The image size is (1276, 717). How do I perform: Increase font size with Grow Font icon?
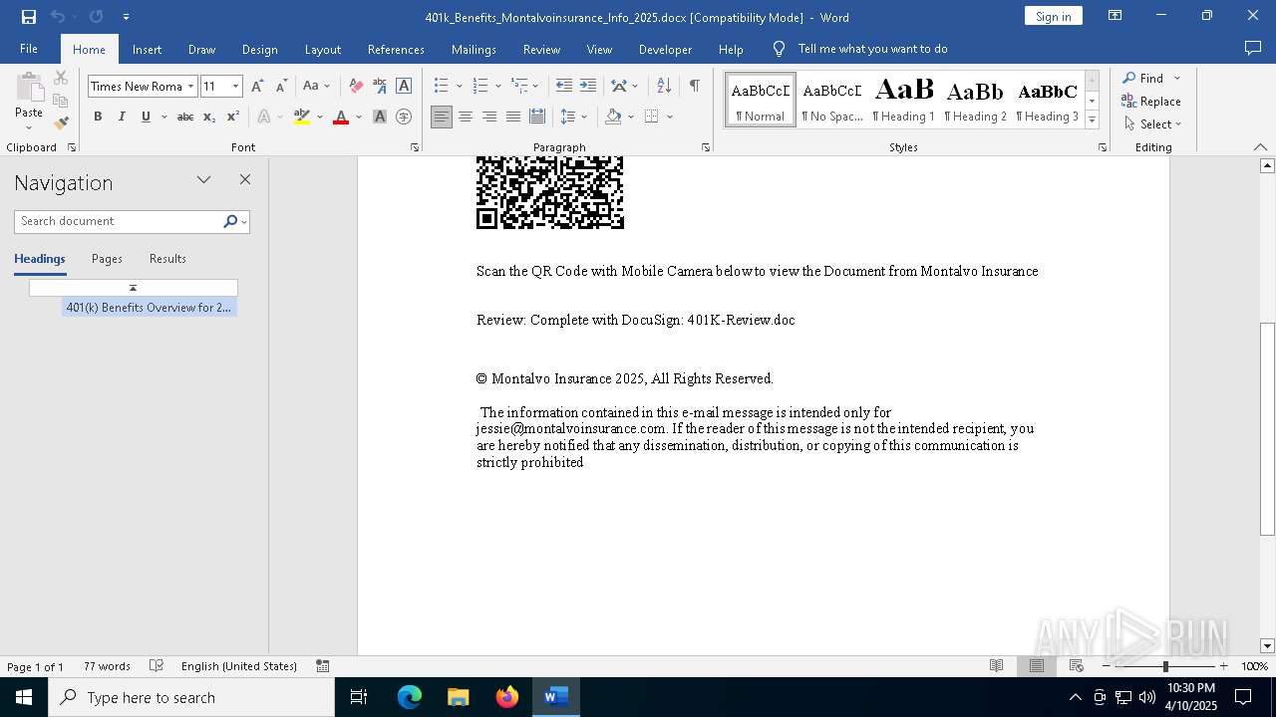[x=258, y=87]
